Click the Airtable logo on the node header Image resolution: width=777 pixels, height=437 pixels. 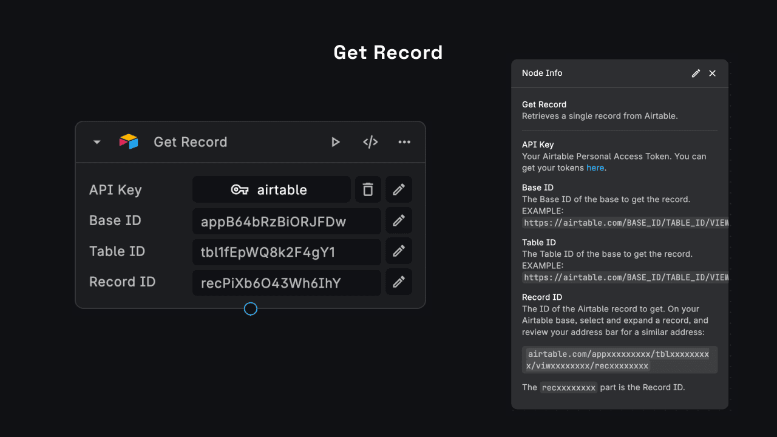tap(128, 141)
